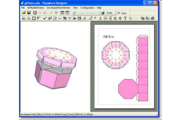Viewport: 181px width, 120px height.
Task: Click the stamp tool icon
Action: pos(100,18)
